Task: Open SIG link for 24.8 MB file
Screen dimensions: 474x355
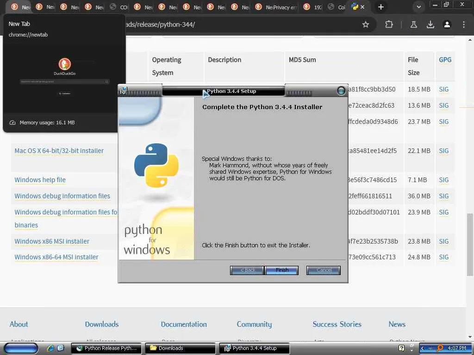Action: coord(444,257)
